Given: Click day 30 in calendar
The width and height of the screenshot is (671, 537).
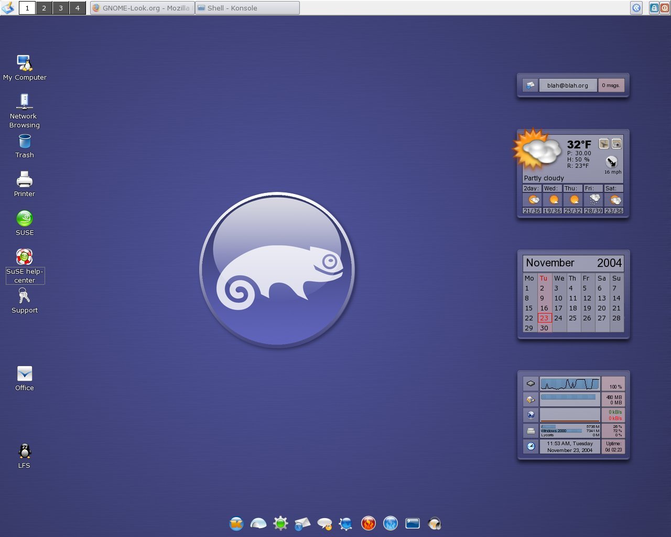Looking at the screenshot, I should pos(544,328).
